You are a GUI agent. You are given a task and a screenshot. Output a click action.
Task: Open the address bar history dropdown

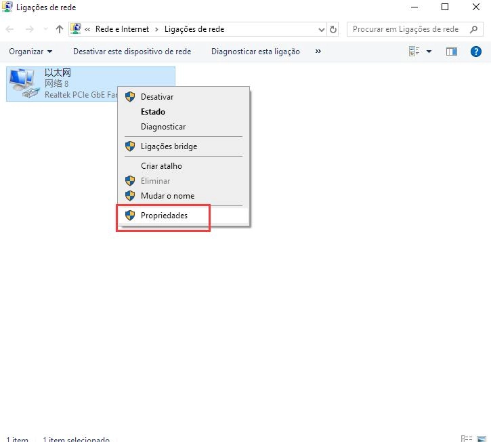(321, 29)
